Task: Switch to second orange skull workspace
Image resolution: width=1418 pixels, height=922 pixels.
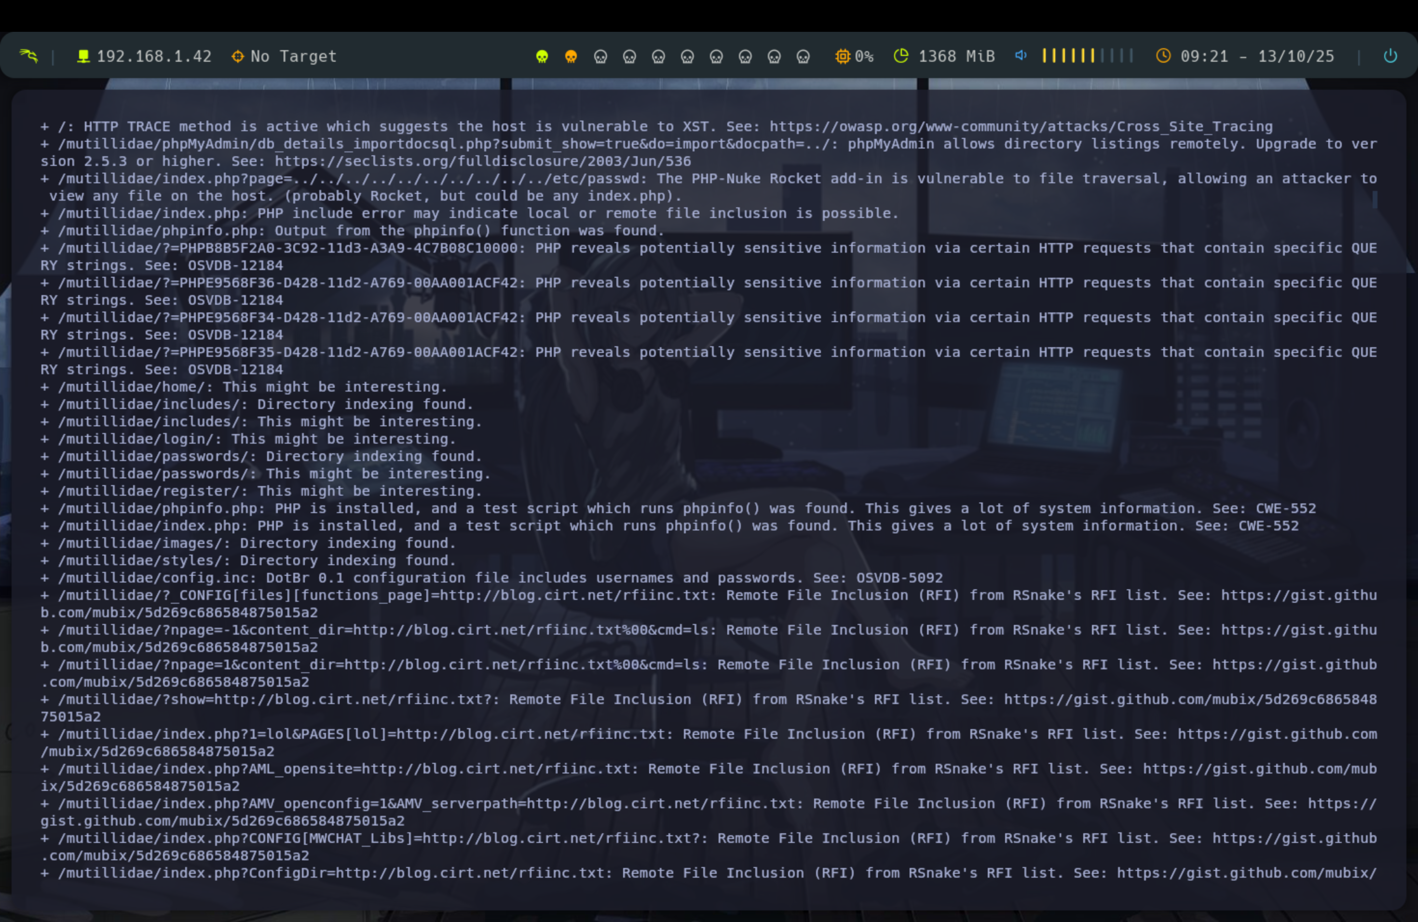Action: point(571,56)
